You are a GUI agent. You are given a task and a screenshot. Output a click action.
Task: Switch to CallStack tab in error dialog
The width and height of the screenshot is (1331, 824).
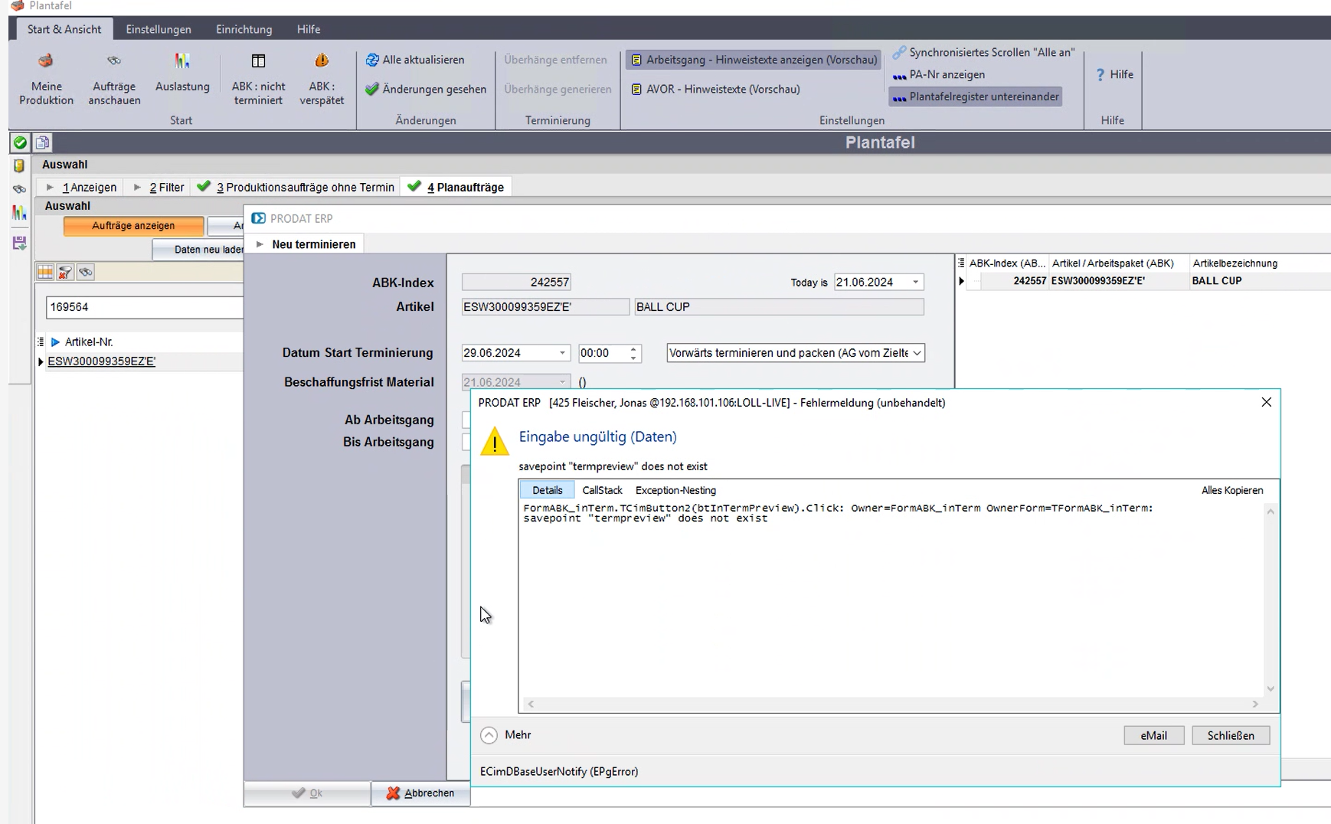tap(602, 490)
